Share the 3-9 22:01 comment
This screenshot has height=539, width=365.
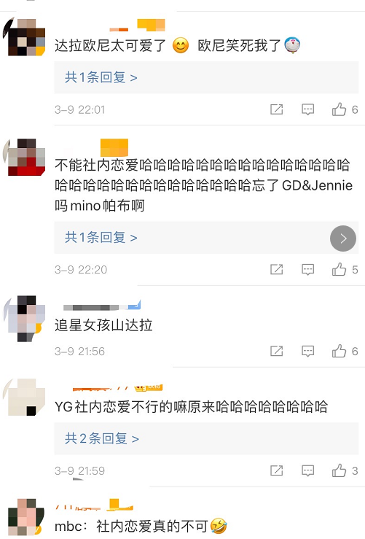(276, 109)
